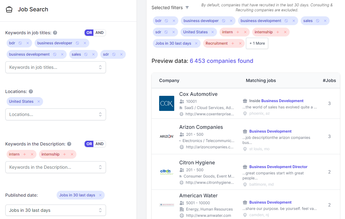This screenshot has width=345, height=219.
Task: Remove Recruitment chip in Selected filters
Action: pos(240,43)
